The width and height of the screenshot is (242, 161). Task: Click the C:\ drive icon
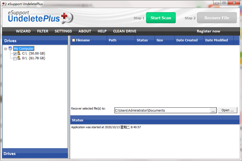tap(19, 53)
